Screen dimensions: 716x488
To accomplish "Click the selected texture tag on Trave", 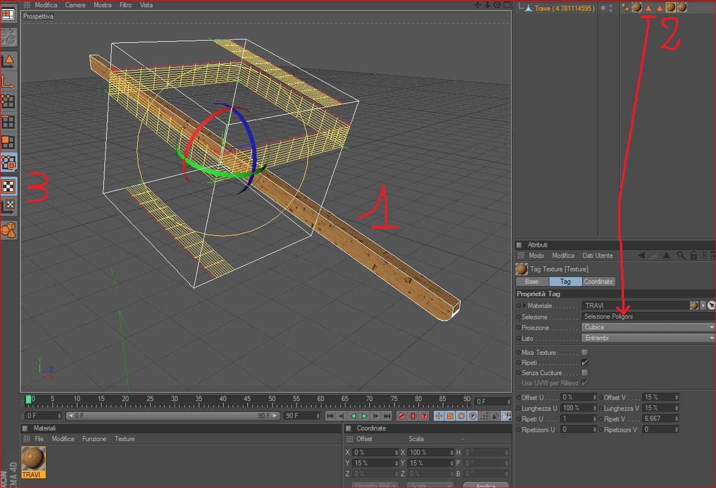I will tap(670, 7).
